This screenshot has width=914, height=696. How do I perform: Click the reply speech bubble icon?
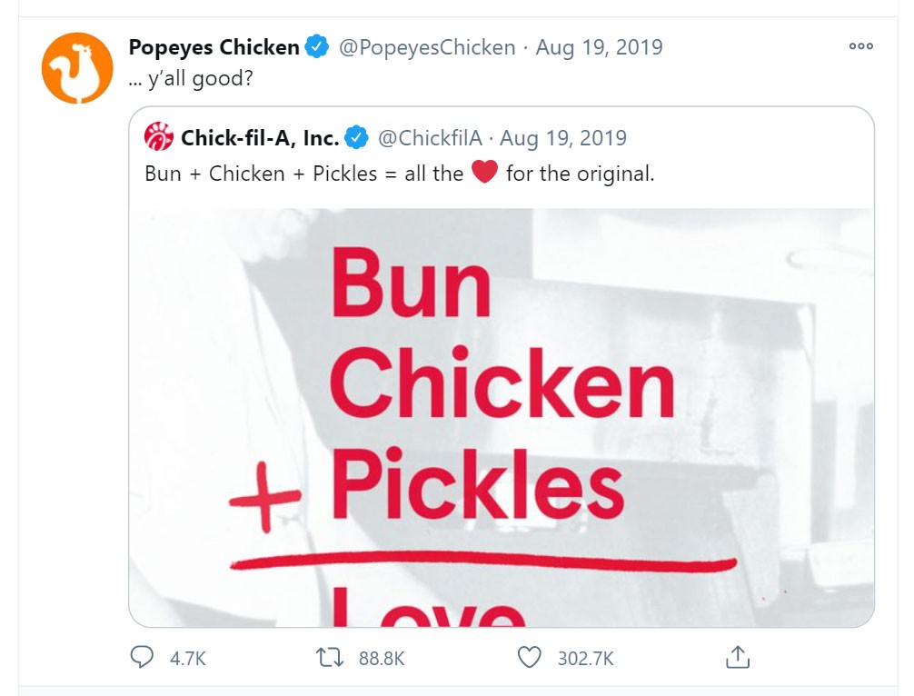pyautogui.click(x=142, y=657)
